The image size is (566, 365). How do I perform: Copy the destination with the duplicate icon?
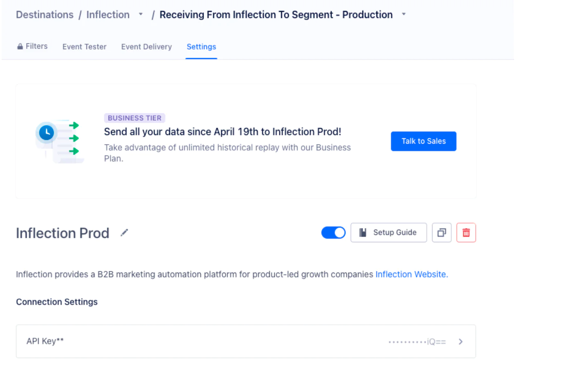[441, 232]
